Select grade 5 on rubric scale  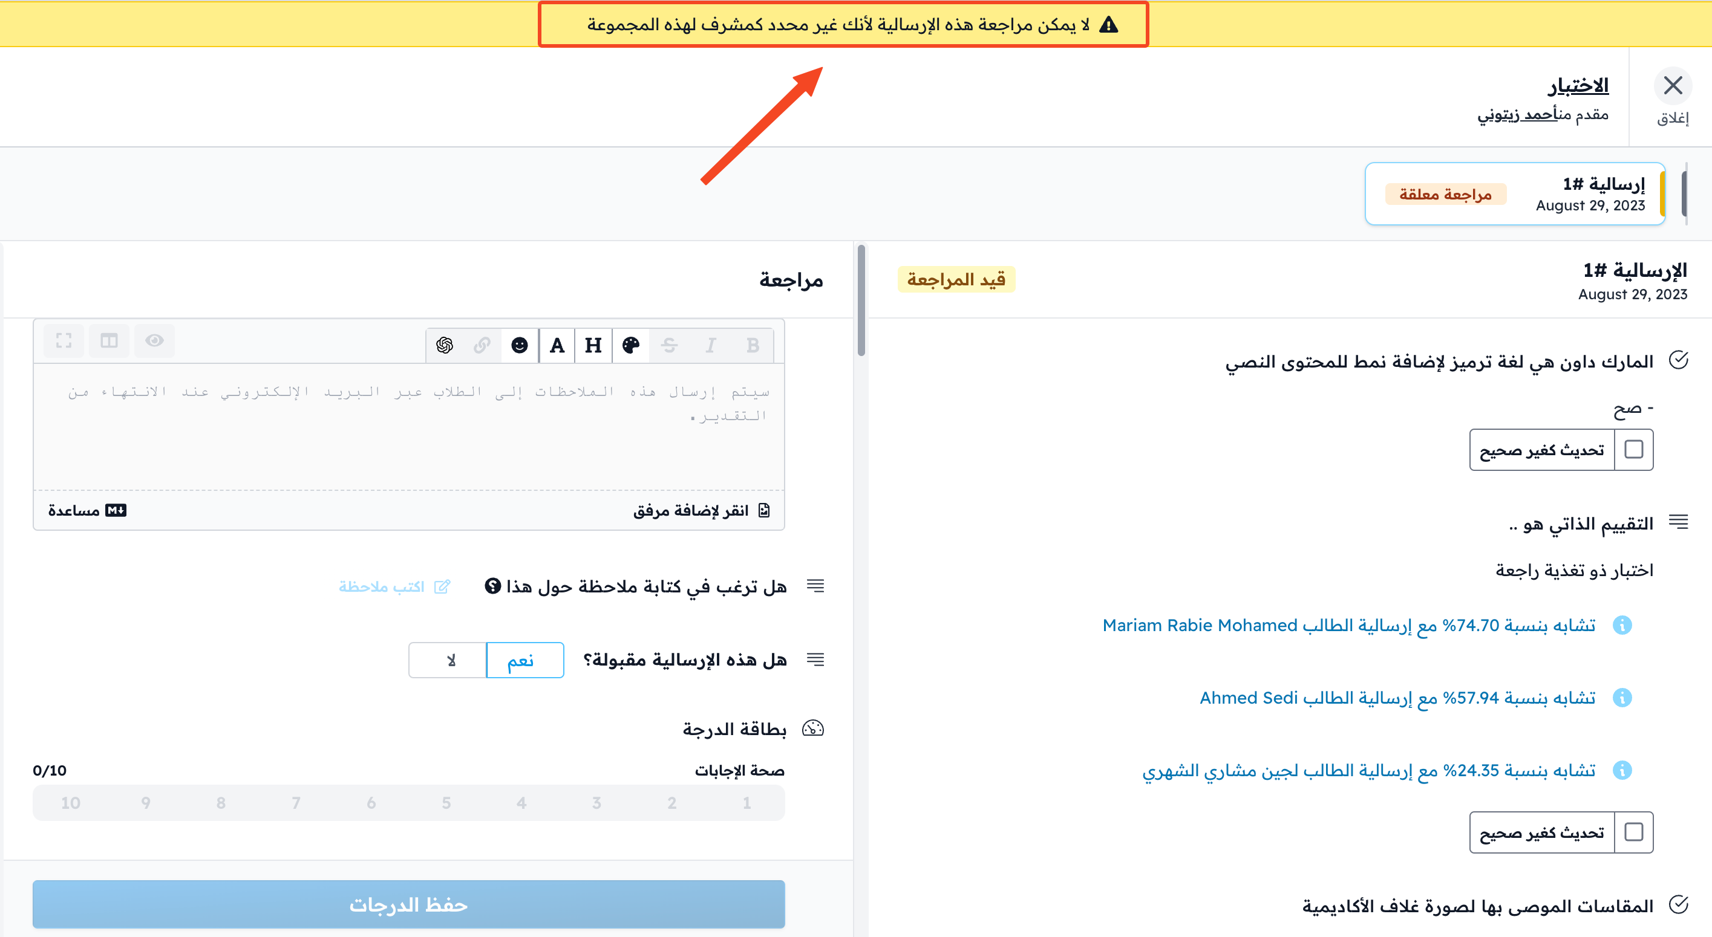446,803
